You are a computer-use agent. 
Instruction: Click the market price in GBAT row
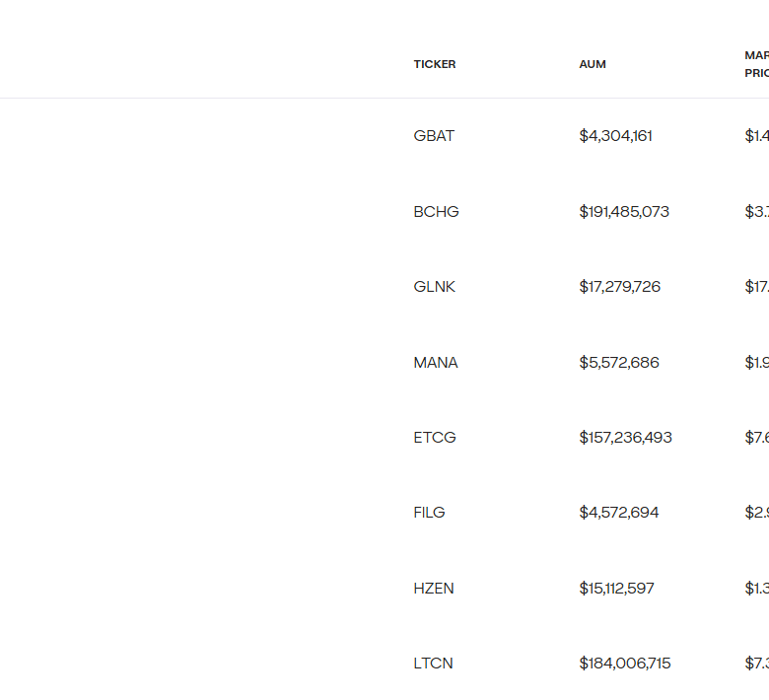click(x=756, y=136)
